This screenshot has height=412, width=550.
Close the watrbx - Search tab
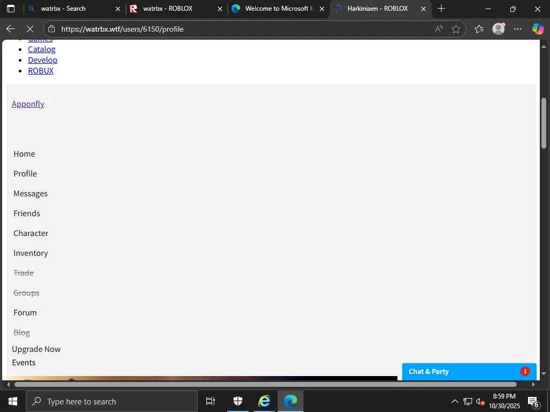click(x=118, y=9)
